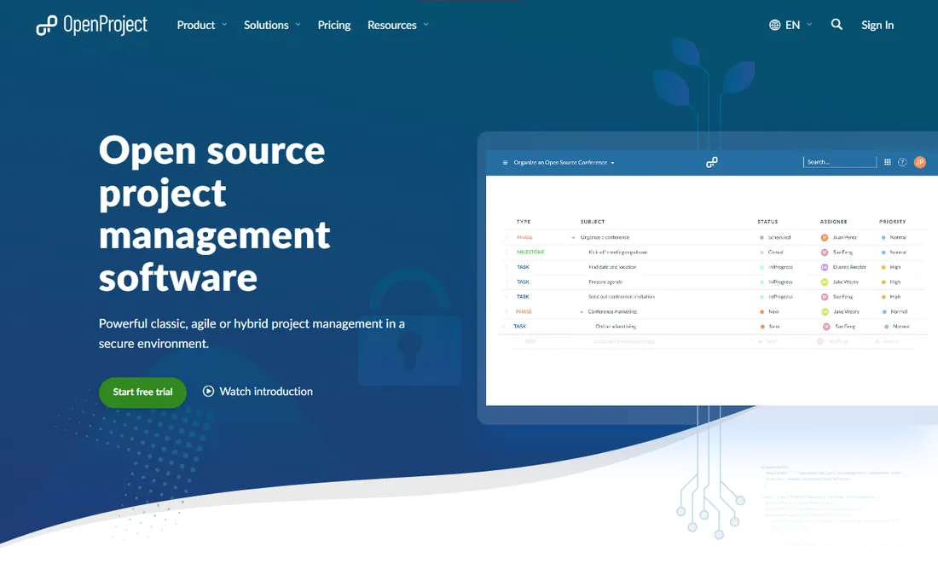
Task: Click the New status of Online advertising
Action: pos(774,327)
